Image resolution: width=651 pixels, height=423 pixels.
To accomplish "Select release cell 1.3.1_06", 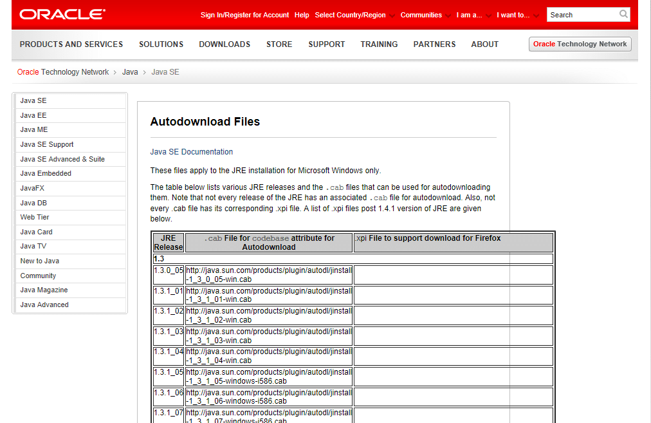I will click(x=168, y=397).
